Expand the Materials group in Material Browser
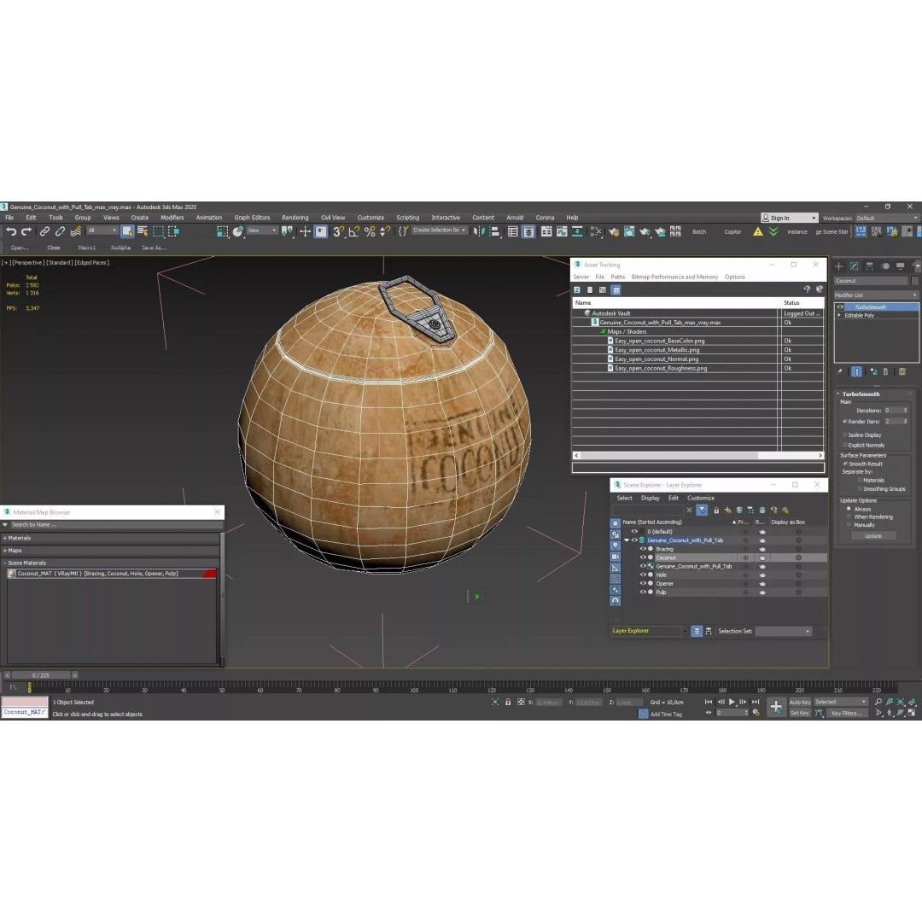This screenshot has width=922, height=922. click(5, 538)
